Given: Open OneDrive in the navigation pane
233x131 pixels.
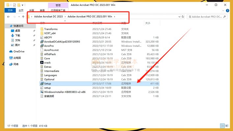Looking at the screenshot, I should click(19, 51).
